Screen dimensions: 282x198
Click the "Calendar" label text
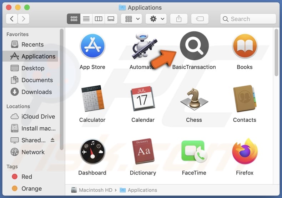(x=143, y=120)
